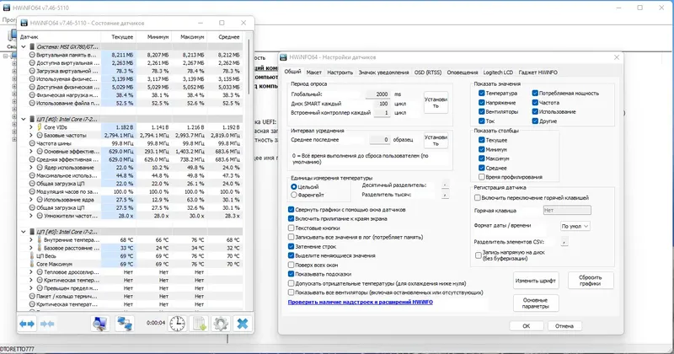The image size is (674, 354).
Task: Click Установить button beside Глобальный period
Action: (436, 102)
